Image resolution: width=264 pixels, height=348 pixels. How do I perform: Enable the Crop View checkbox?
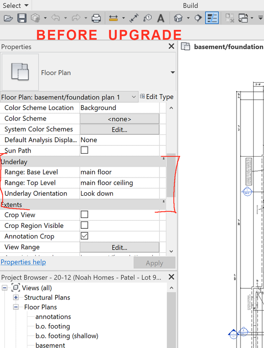84,214
